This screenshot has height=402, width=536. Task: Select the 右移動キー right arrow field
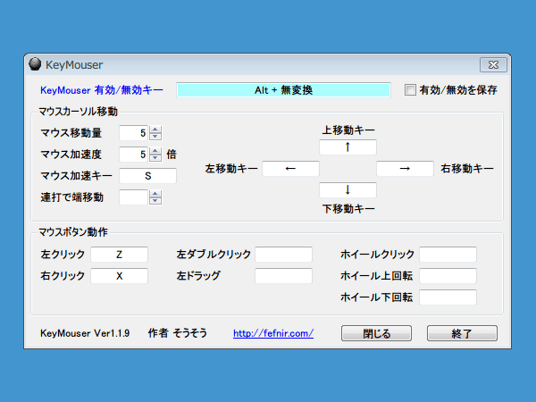point(405,169)
